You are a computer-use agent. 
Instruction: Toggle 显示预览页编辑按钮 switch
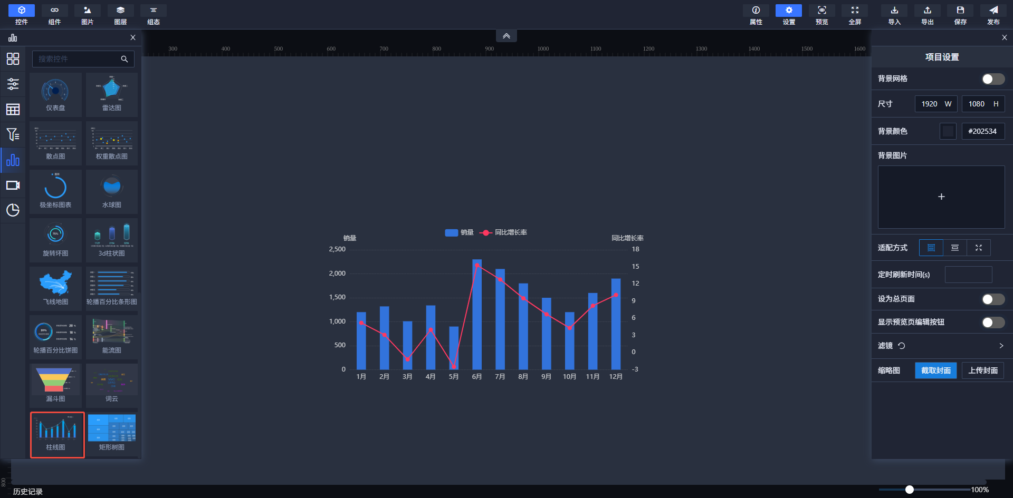point(993,323)
